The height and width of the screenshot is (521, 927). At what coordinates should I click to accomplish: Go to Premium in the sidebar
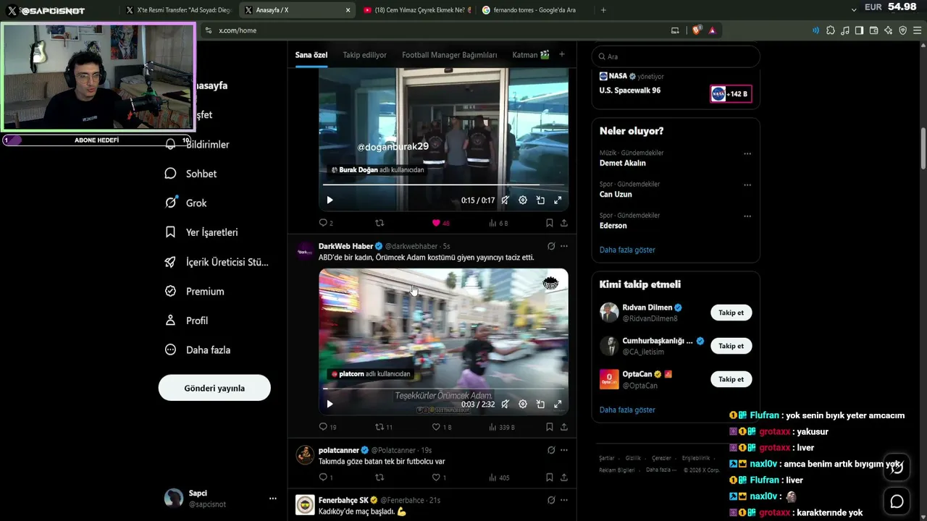194,291
